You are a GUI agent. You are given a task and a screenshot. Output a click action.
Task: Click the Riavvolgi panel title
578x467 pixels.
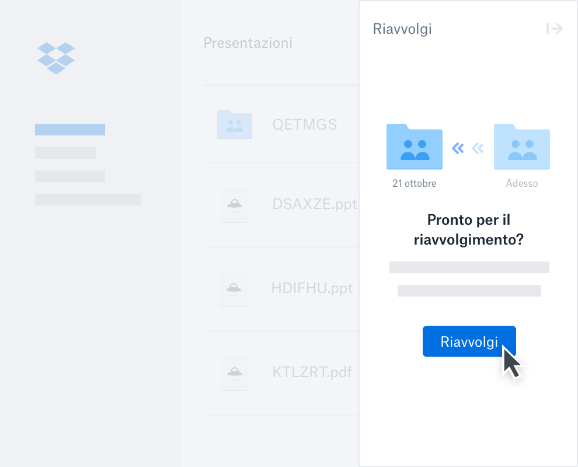click(402, 30)
